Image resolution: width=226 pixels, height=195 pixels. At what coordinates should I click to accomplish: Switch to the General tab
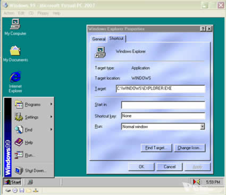[x=99, y=39]
